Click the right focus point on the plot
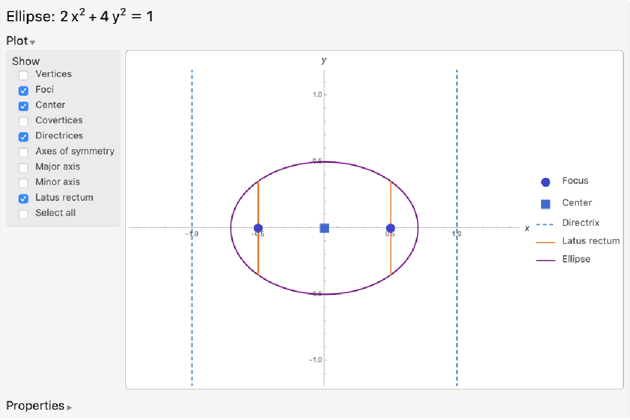The width and height of the screenshot is (630, 420). click(391, 228)
